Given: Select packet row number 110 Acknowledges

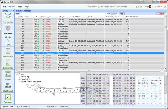Looking at the screenshot, I should pos(90,67).
